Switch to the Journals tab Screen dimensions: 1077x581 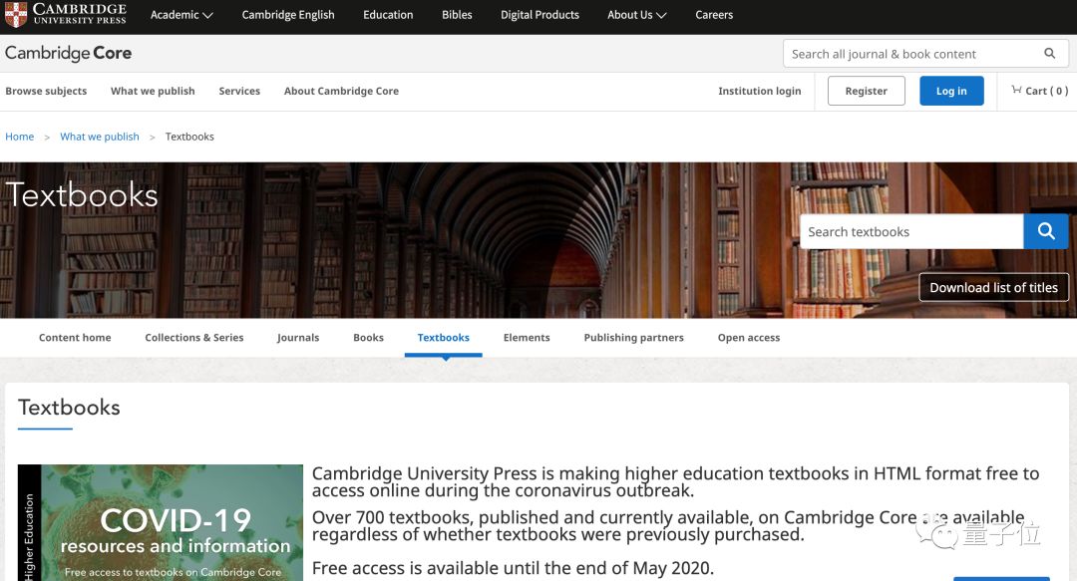click(298, 338)
